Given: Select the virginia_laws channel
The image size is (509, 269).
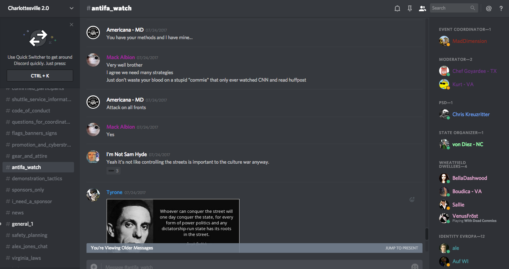Looking at the screenshot, I should 26,258.
